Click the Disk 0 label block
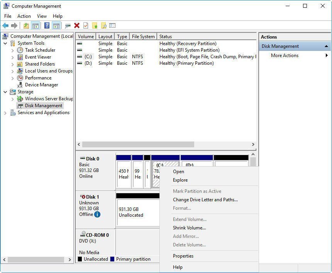The height and width of the screenshot is (273, 332). [95, 172]
